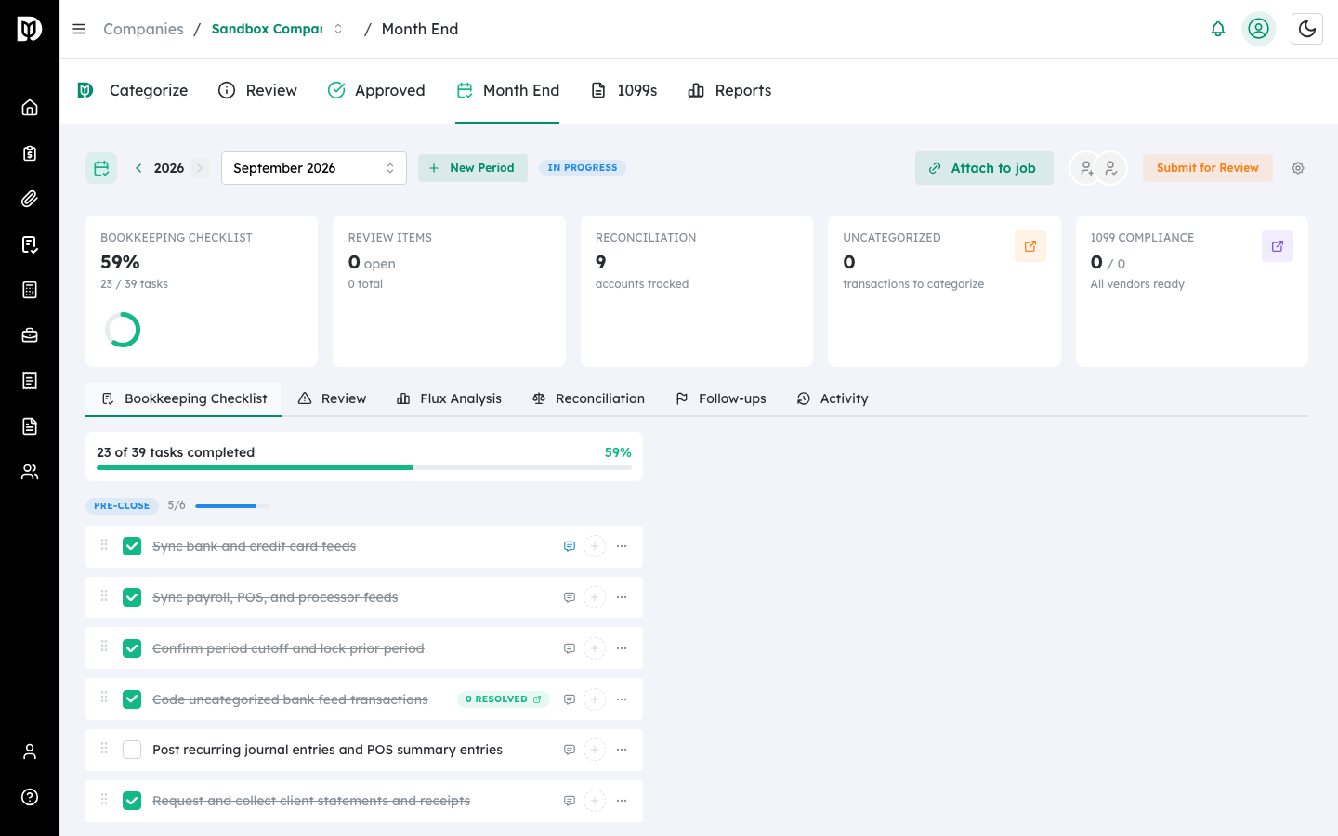Image resolution: width=1338 pixels, height=836 pixels.
Task: Select the Reconciliation sub-tab
Action: point(588,398)
